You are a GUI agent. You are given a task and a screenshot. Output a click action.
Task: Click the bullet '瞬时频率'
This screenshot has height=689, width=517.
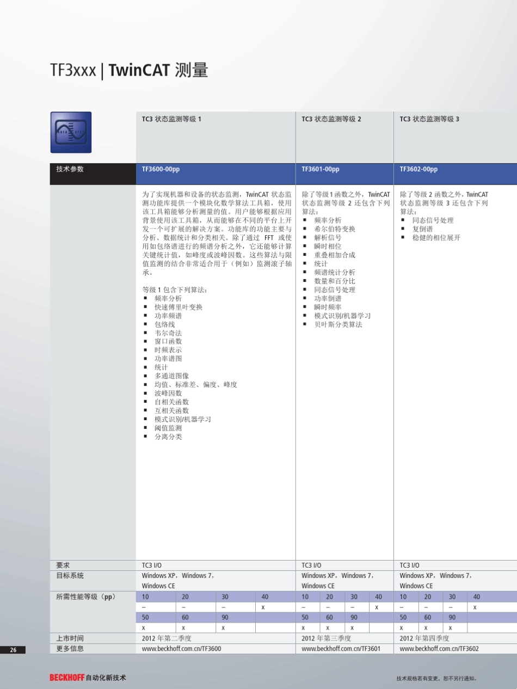(328, 307)
